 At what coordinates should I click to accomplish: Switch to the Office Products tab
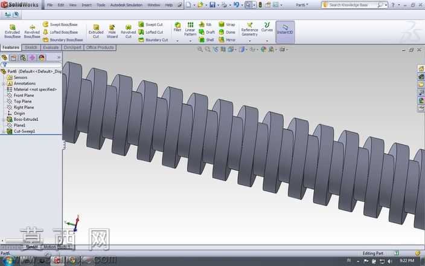(100, 48)
